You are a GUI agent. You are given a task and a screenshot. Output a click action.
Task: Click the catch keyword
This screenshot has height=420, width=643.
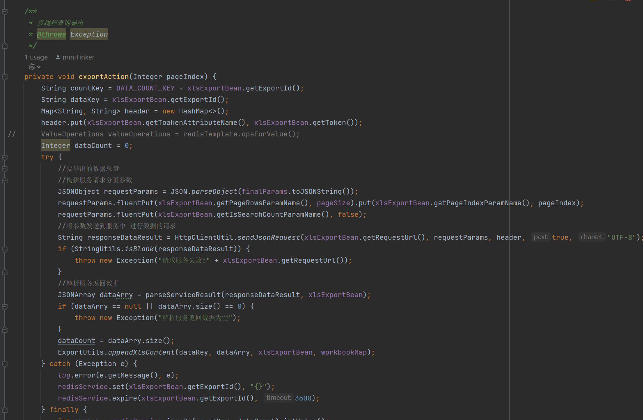(x=60, y=364)
